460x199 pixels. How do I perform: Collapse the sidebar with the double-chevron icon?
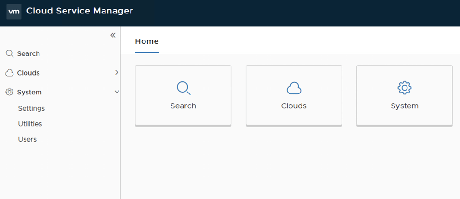click(113, 35)
